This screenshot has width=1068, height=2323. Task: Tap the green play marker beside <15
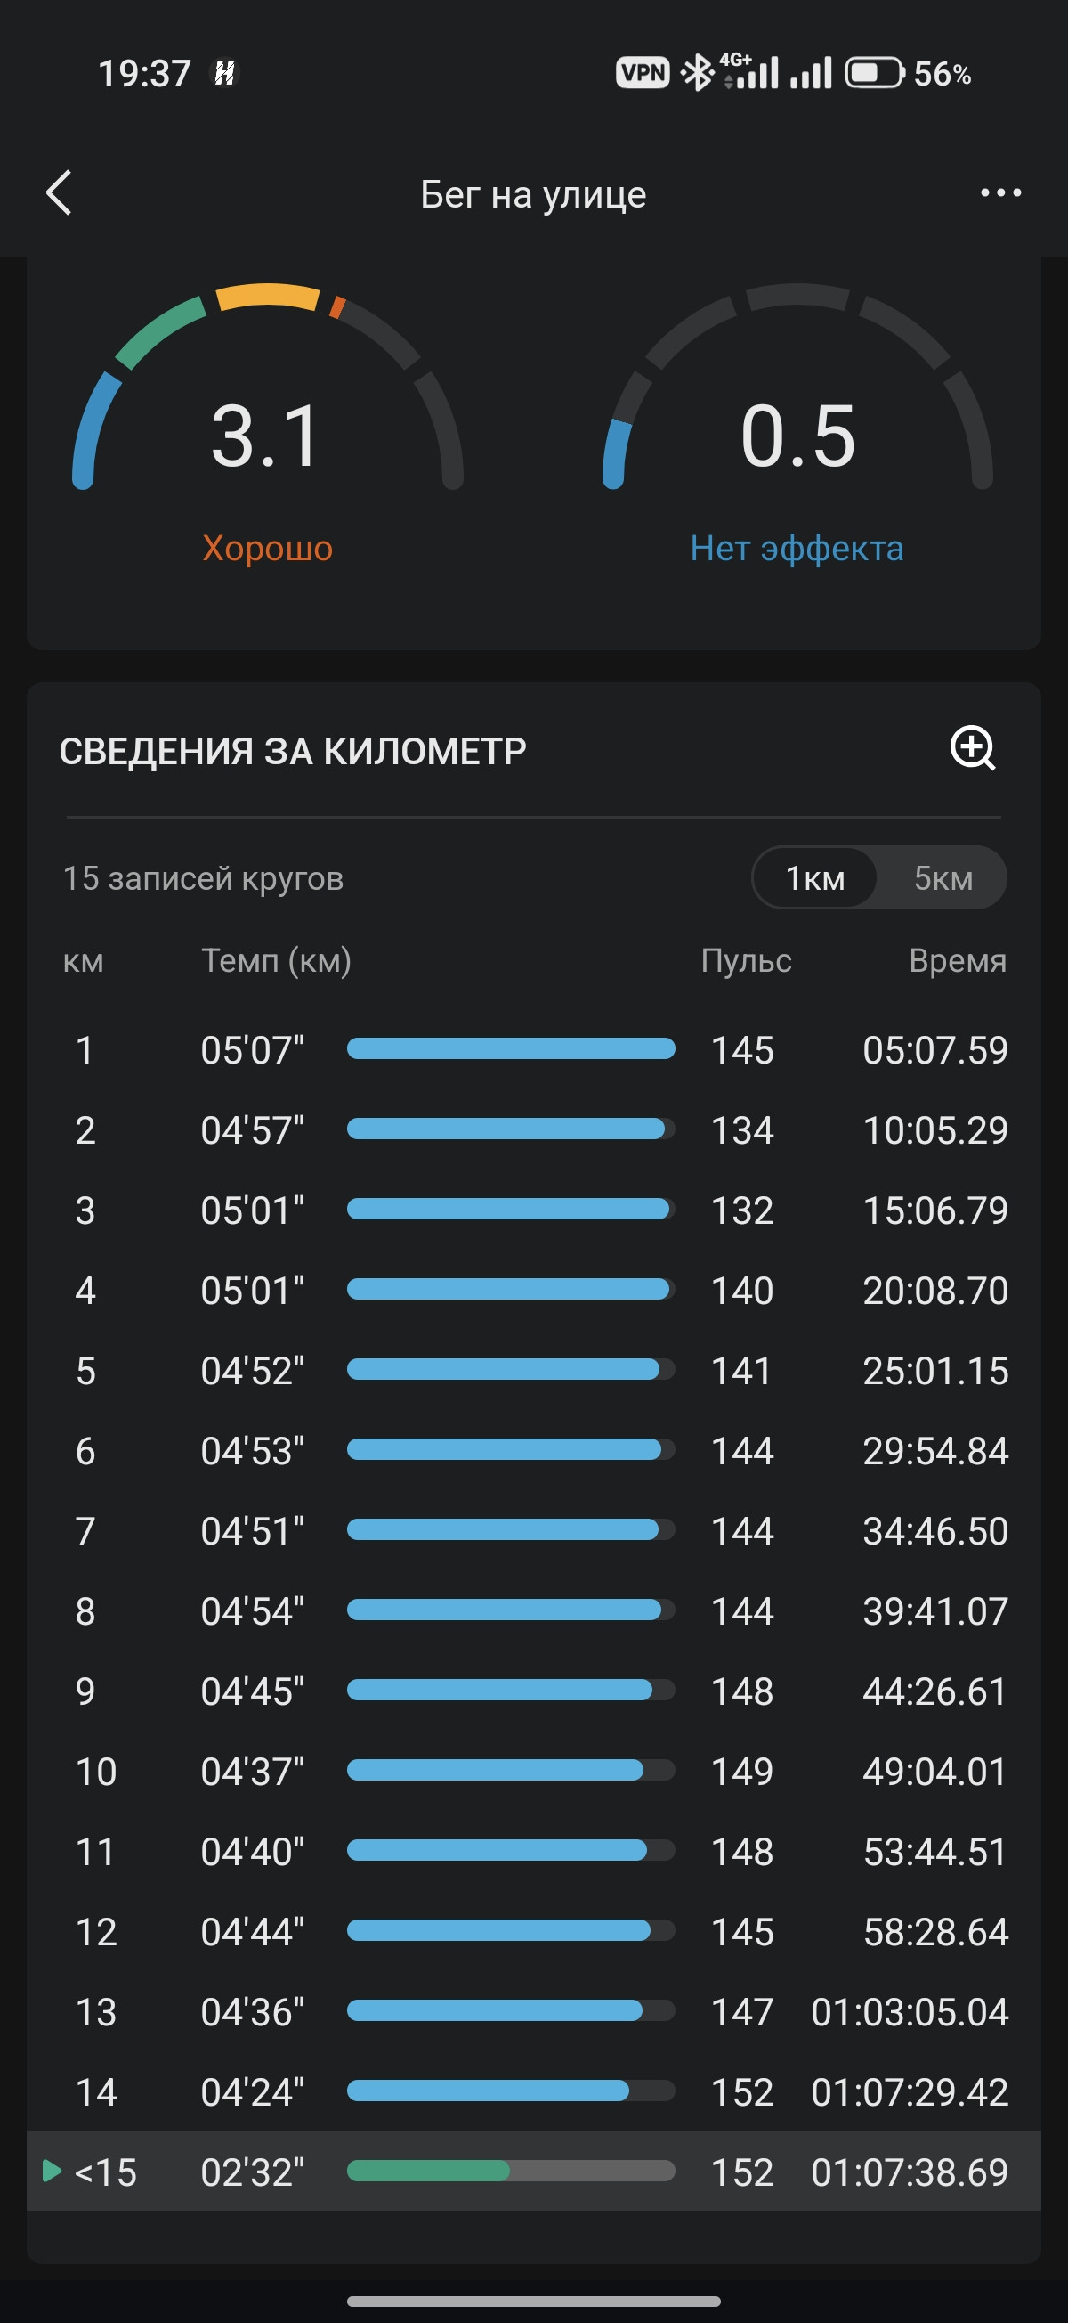(x=53, y=2171)
